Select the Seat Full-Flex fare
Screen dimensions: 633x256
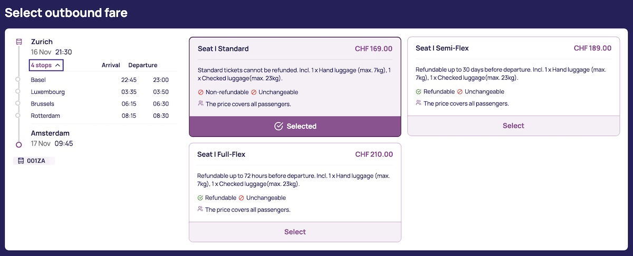[x=295, y=232]
